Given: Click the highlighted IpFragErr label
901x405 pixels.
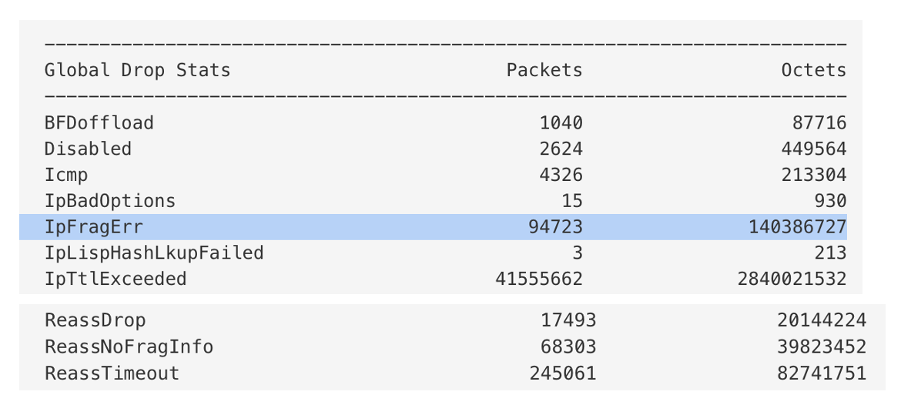Looking at the screenshot, I should tap(94, 227).
